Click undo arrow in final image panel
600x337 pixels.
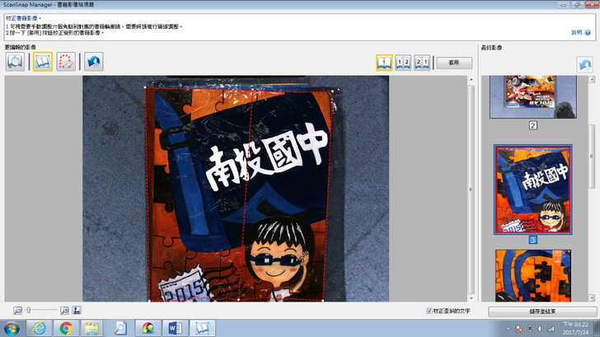(584, 64)
